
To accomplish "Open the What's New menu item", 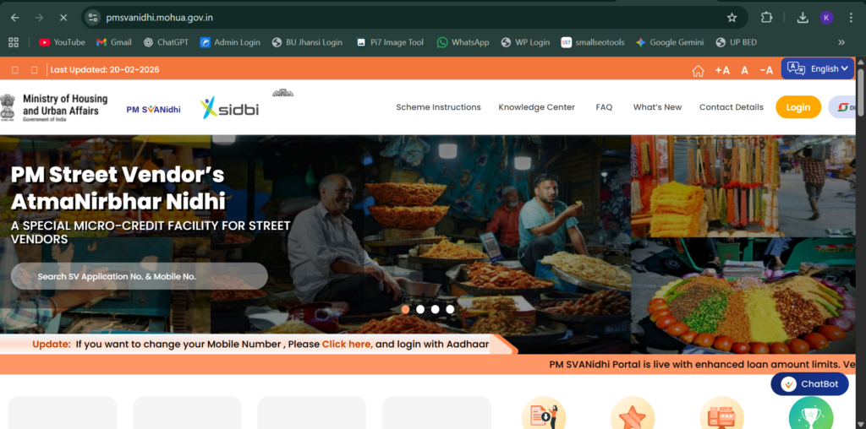I will pyautogui.click(x=657, y=107).
